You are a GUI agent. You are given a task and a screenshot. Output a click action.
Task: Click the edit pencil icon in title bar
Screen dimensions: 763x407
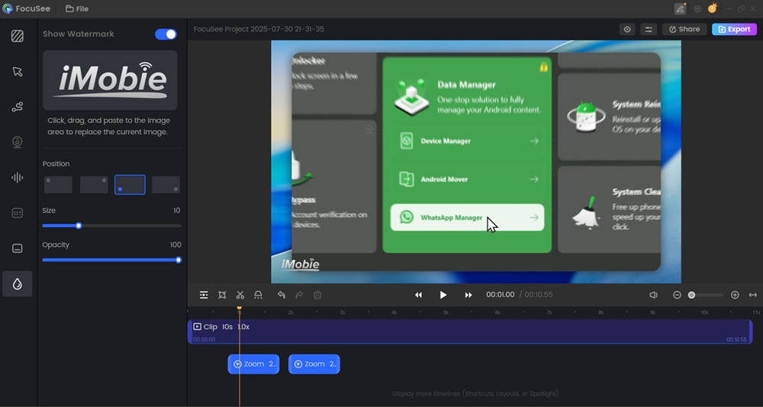click(681, 8)
